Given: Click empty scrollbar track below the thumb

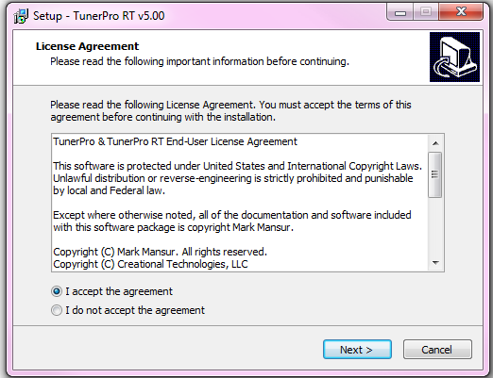Looking at the screenshot, I should coord(435,226).
